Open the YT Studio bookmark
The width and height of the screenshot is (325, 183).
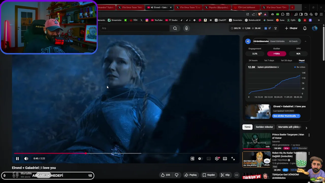click(x=171, y=20)
